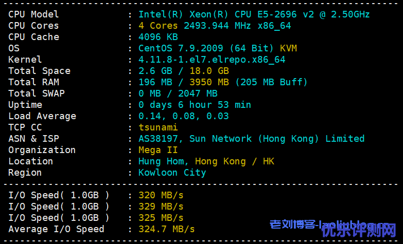Select the 'Average I/O Speed' label

pyautogui.click(x=56, y=229)
